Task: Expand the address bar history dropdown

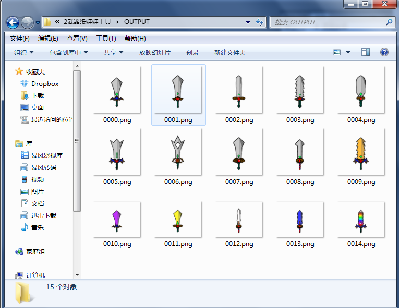Action: (x=248, y=22)
